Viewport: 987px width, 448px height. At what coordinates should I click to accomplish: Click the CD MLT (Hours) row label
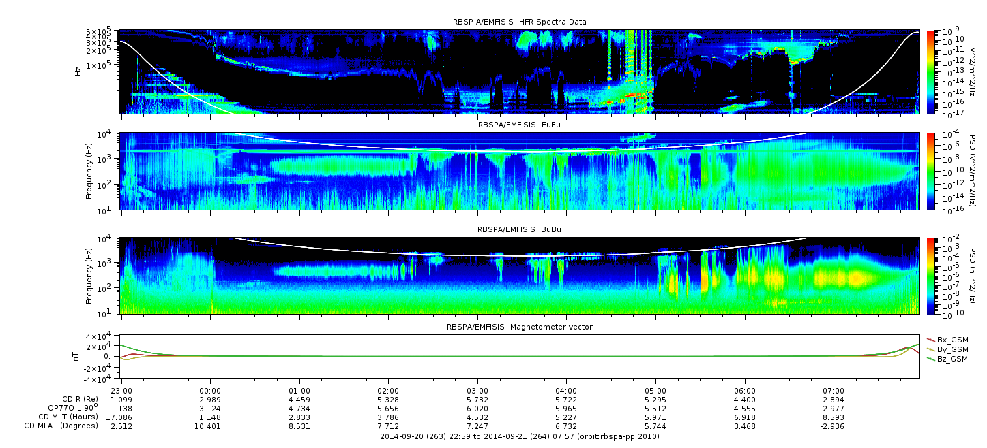point(68,417)
